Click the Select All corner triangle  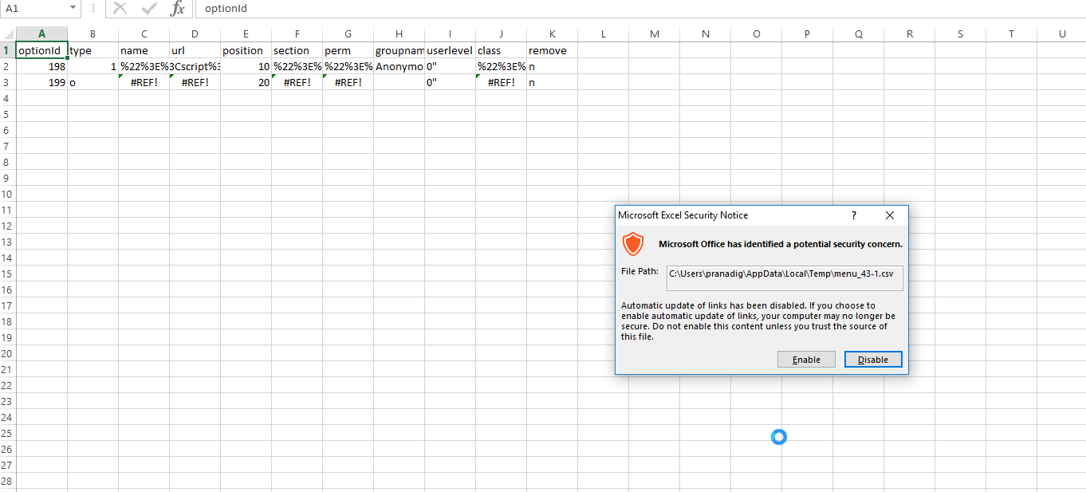[8, 34]
